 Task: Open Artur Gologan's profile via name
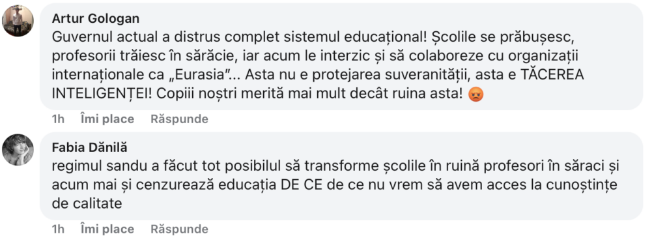[96, 19]
